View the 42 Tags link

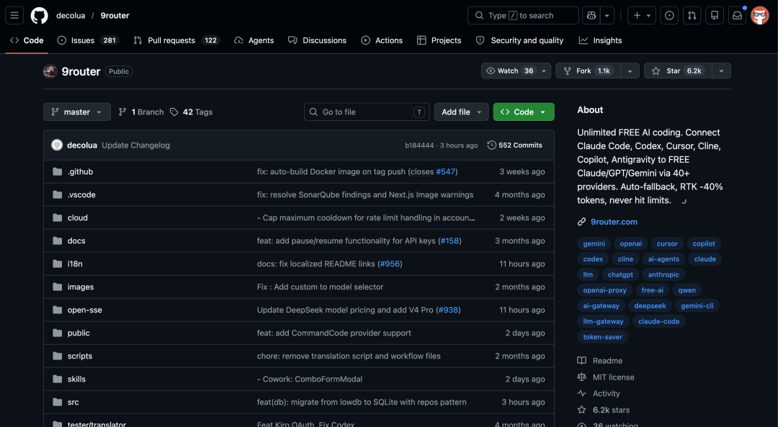tap(191, 112)
